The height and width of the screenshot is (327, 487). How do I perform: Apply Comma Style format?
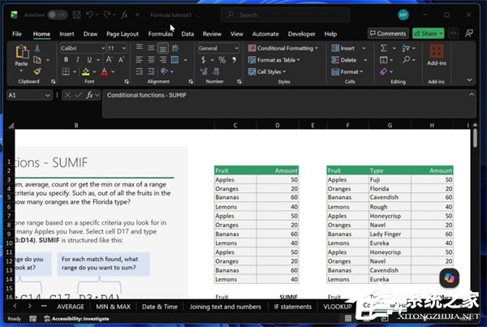234,59
